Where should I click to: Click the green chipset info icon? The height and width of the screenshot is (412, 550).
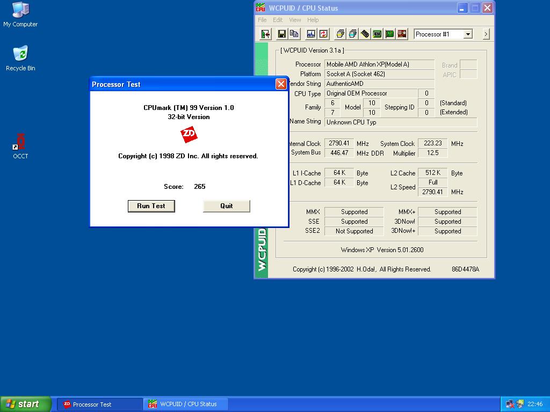[x=377, y=34]
